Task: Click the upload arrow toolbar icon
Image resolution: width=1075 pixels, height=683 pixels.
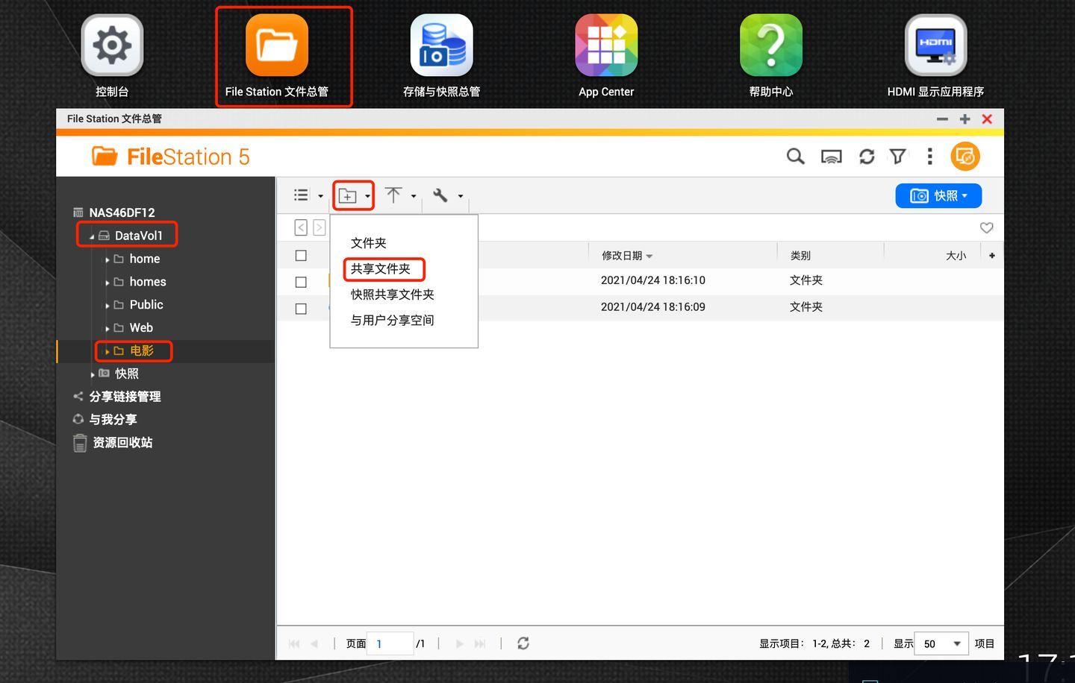Action: point(393,195)
